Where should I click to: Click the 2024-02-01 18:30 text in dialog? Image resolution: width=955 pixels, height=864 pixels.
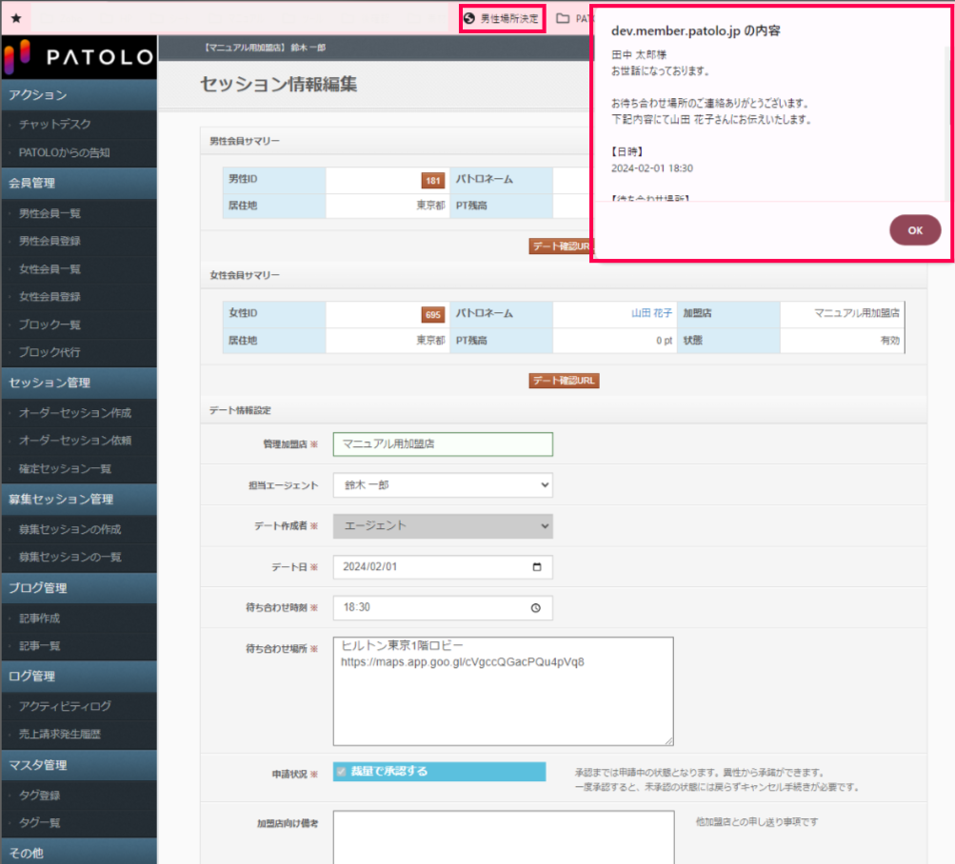point(651,168)
